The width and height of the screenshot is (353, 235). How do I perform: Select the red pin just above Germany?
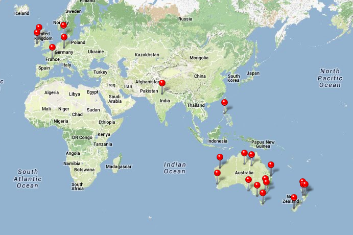point(64,37)
